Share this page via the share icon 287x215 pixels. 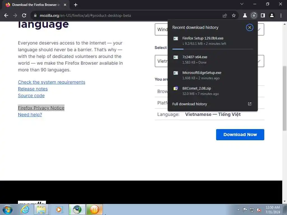click(x=225, y=16)
